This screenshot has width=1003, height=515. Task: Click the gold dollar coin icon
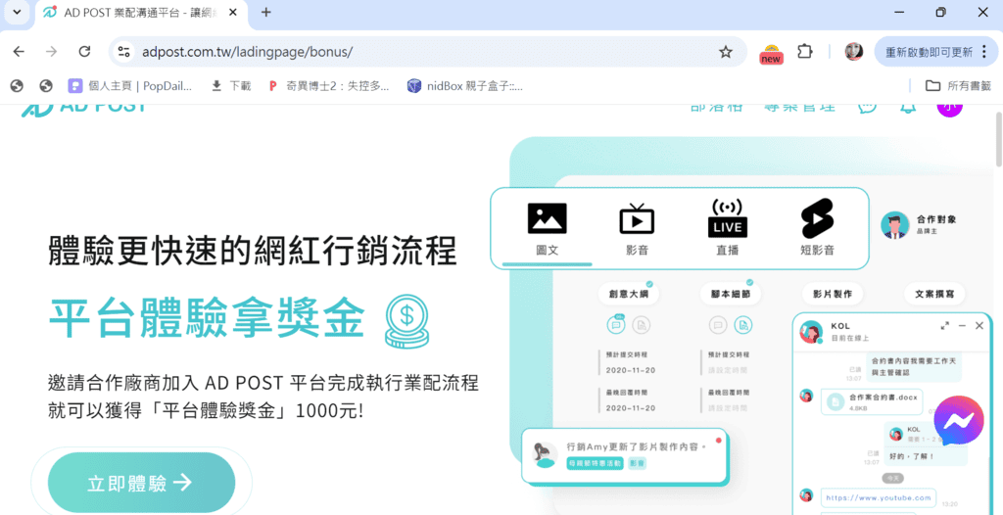pyautogui.click(x=406, y=322)
